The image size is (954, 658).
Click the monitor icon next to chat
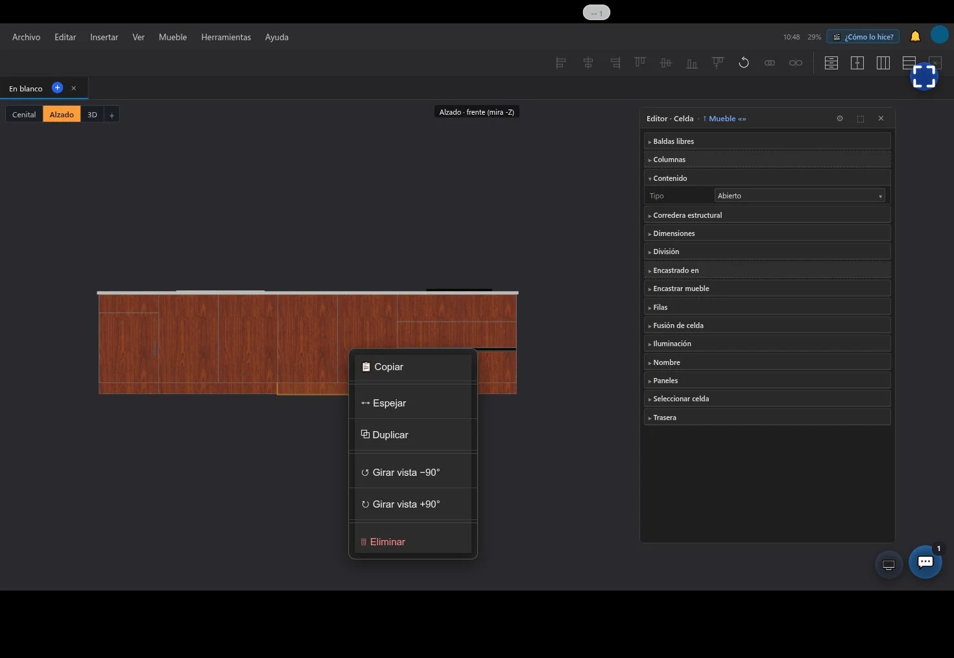pos(888,565)
